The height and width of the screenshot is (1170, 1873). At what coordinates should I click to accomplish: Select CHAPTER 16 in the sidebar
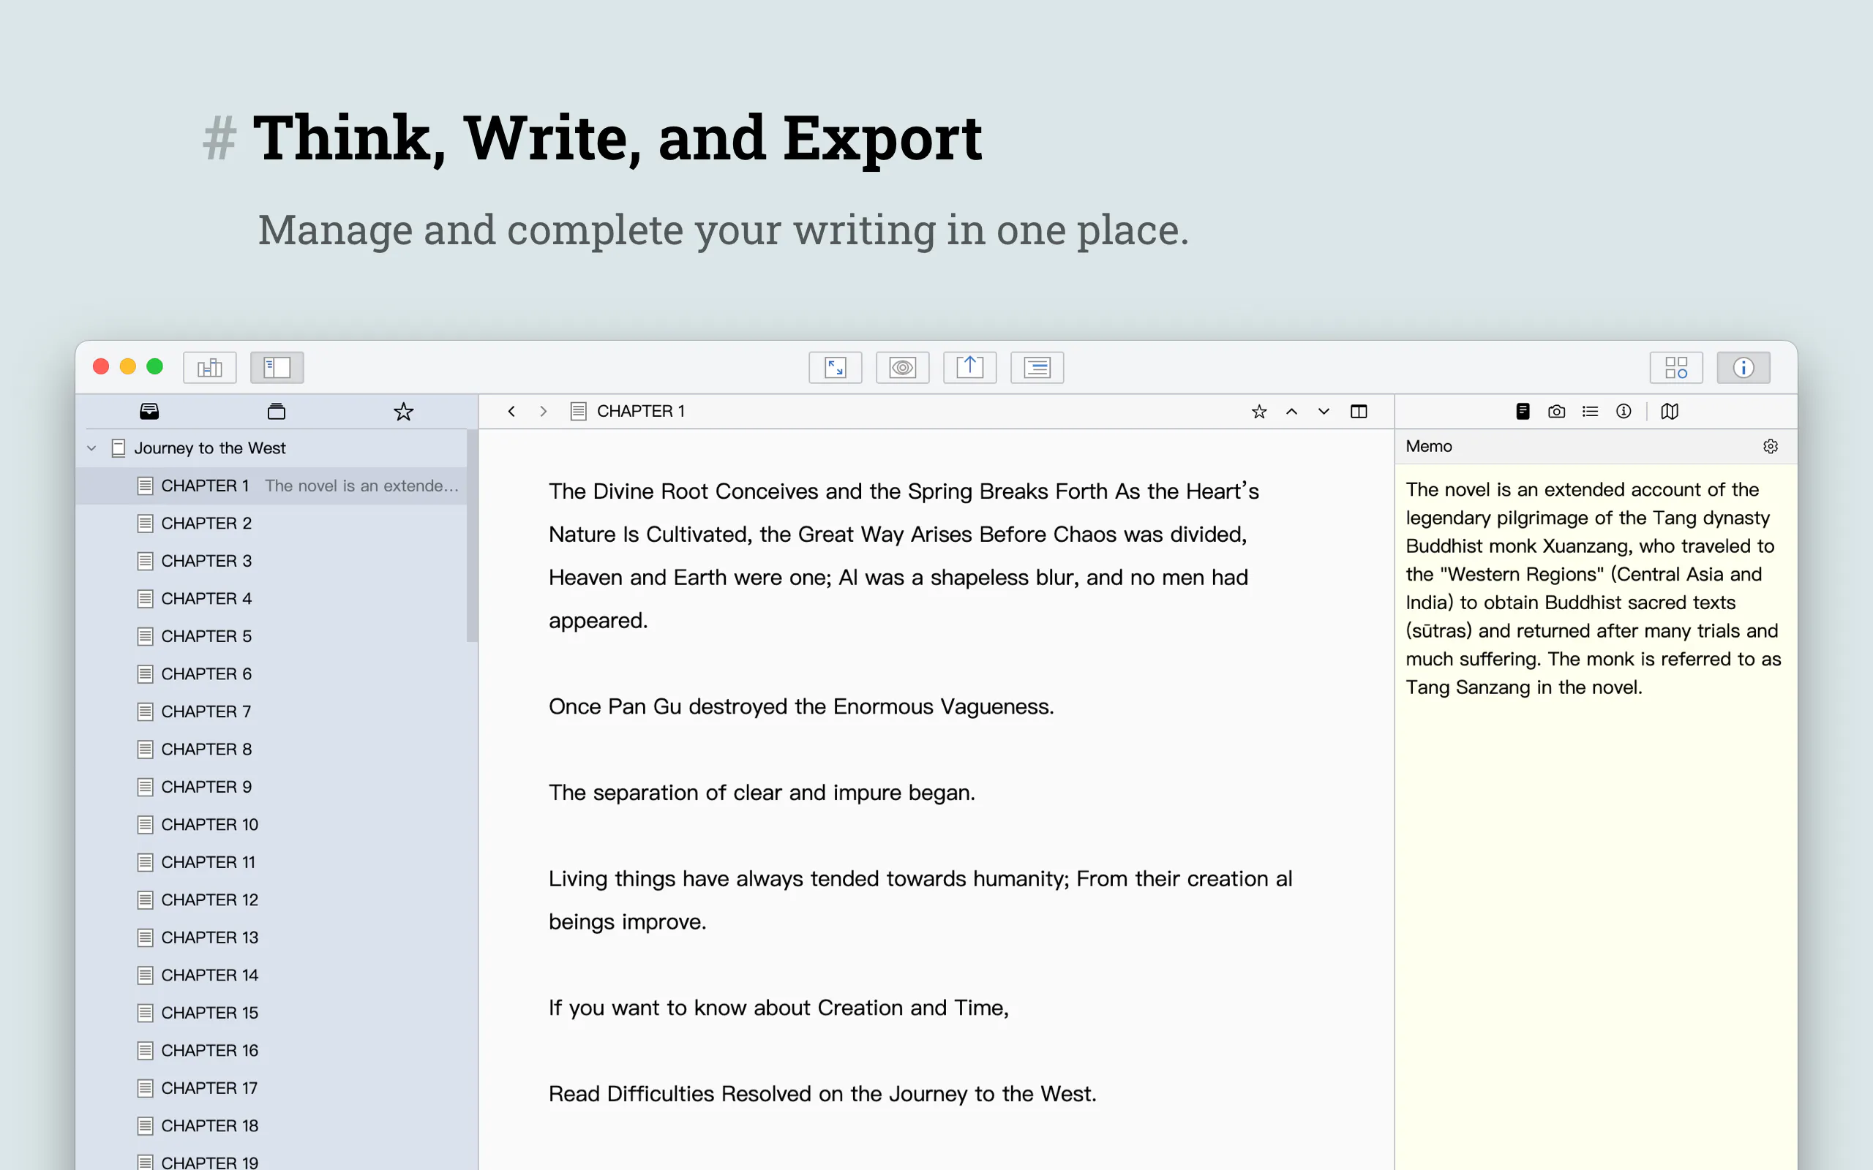tap(271, 1051)
